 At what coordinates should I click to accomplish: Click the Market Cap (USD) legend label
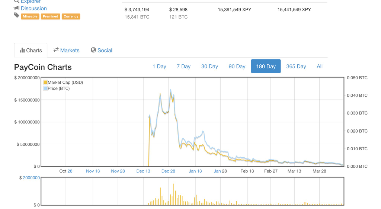coord(65,82)
